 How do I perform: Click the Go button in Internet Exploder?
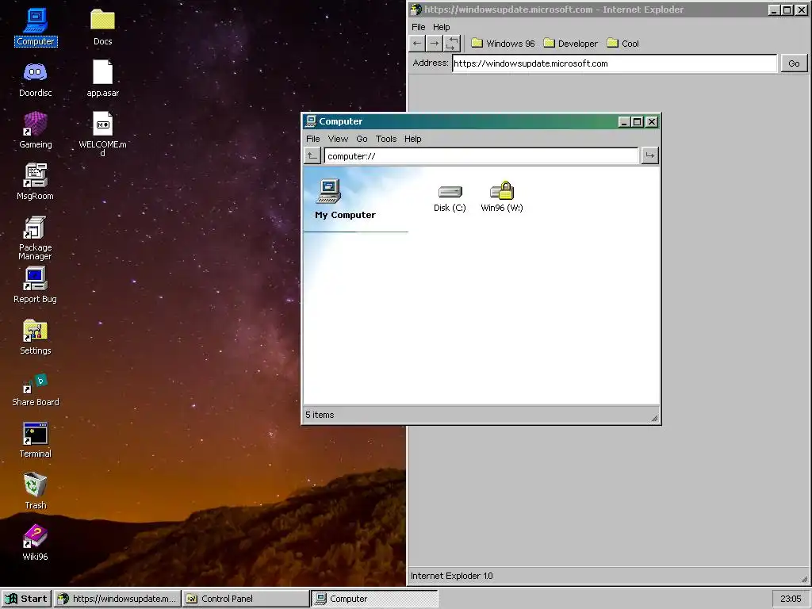point(794,63)
